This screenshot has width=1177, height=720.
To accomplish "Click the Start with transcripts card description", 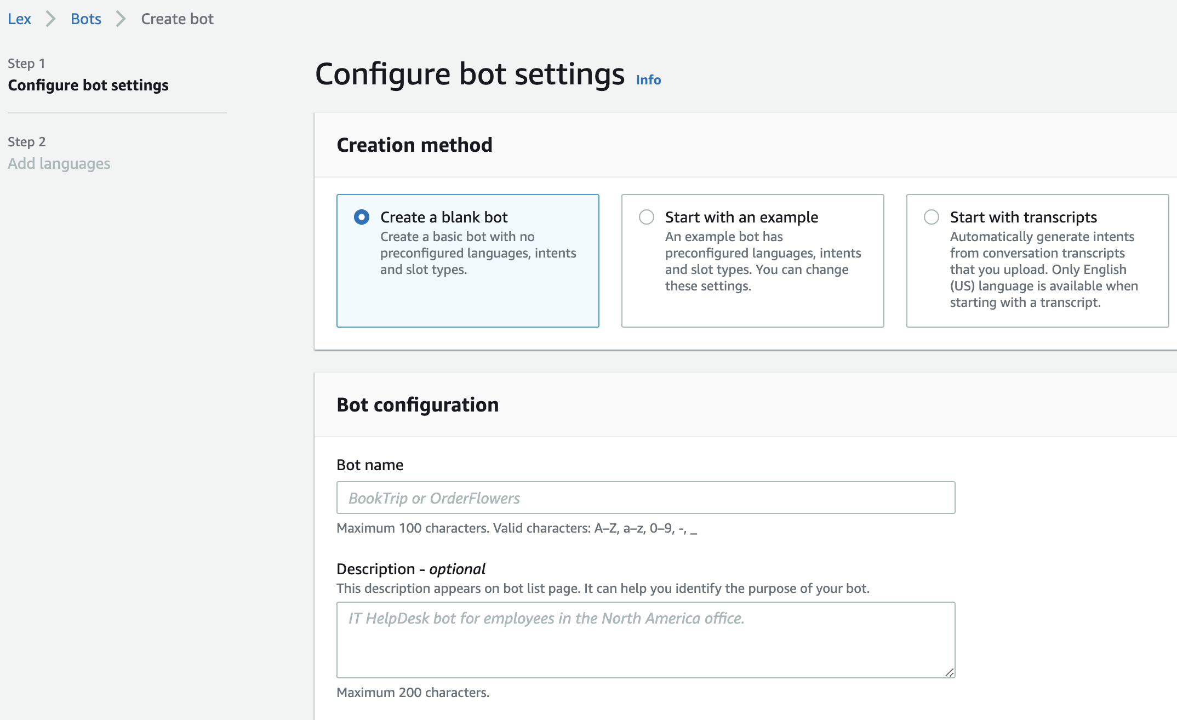I will (x=1043, y=270).
